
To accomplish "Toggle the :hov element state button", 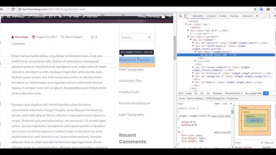I will tap(217, 104).
